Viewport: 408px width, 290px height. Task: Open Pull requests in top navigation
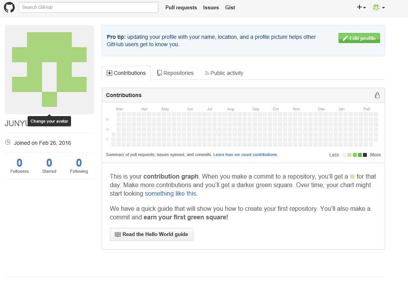click(181, 7)
